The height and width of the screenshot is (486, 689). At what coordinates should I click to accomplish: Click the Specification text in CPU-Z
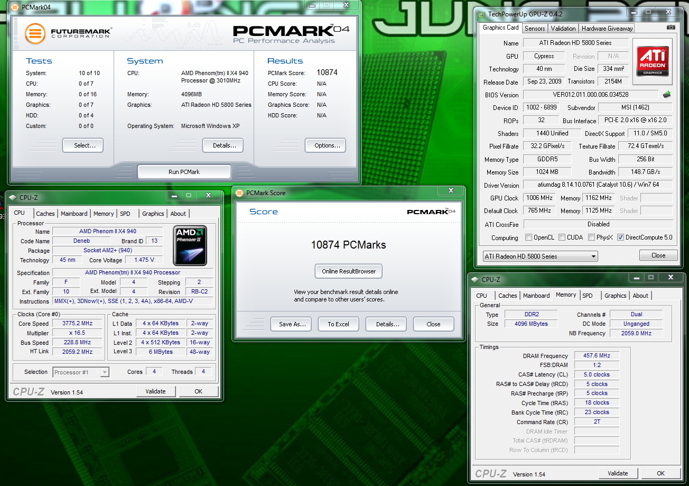click(x=133, y=273)
